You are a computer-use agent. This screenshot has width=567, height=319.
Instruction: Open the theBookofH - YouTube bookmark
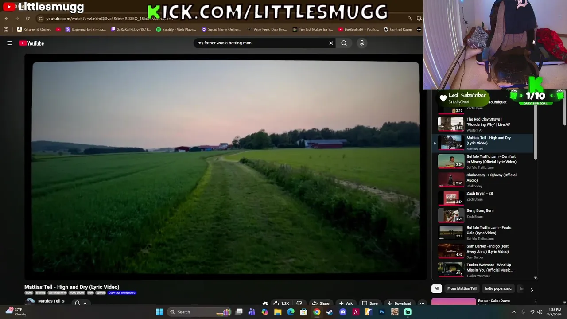(x=358, y=30)
